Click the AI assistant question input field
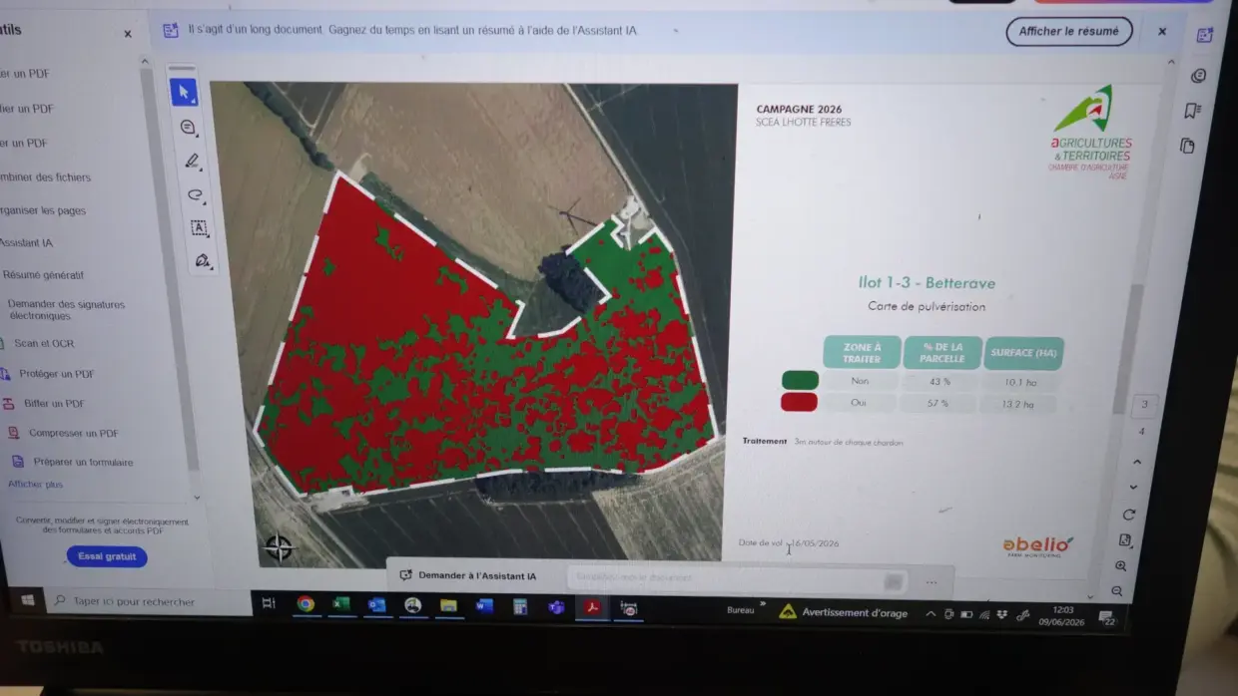Screen dimensions: 1238x696 point(737,578)
